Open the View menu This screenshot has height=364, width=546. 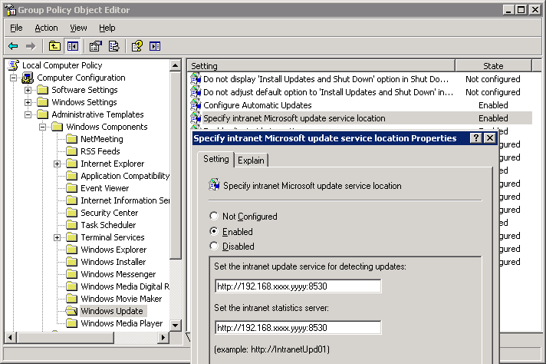point(78,28)
